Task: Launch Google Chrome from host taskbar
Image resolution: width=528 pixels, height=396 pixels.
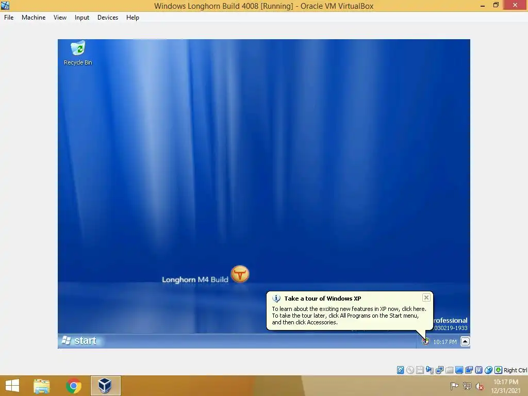Action: 73,386
